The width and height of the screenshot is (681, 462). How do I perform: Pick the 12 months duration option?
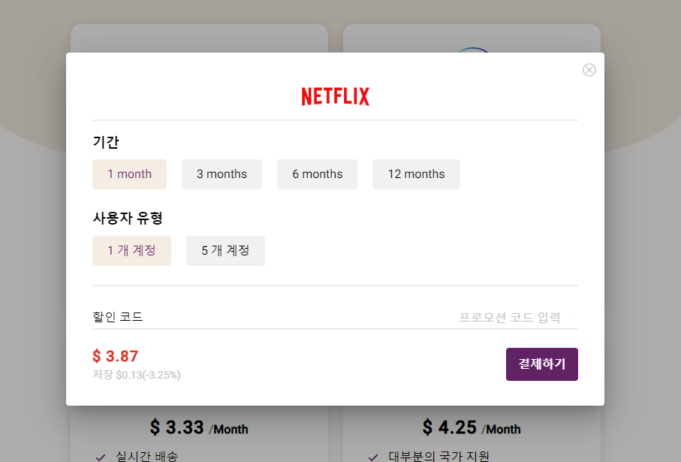pos(416,174)
